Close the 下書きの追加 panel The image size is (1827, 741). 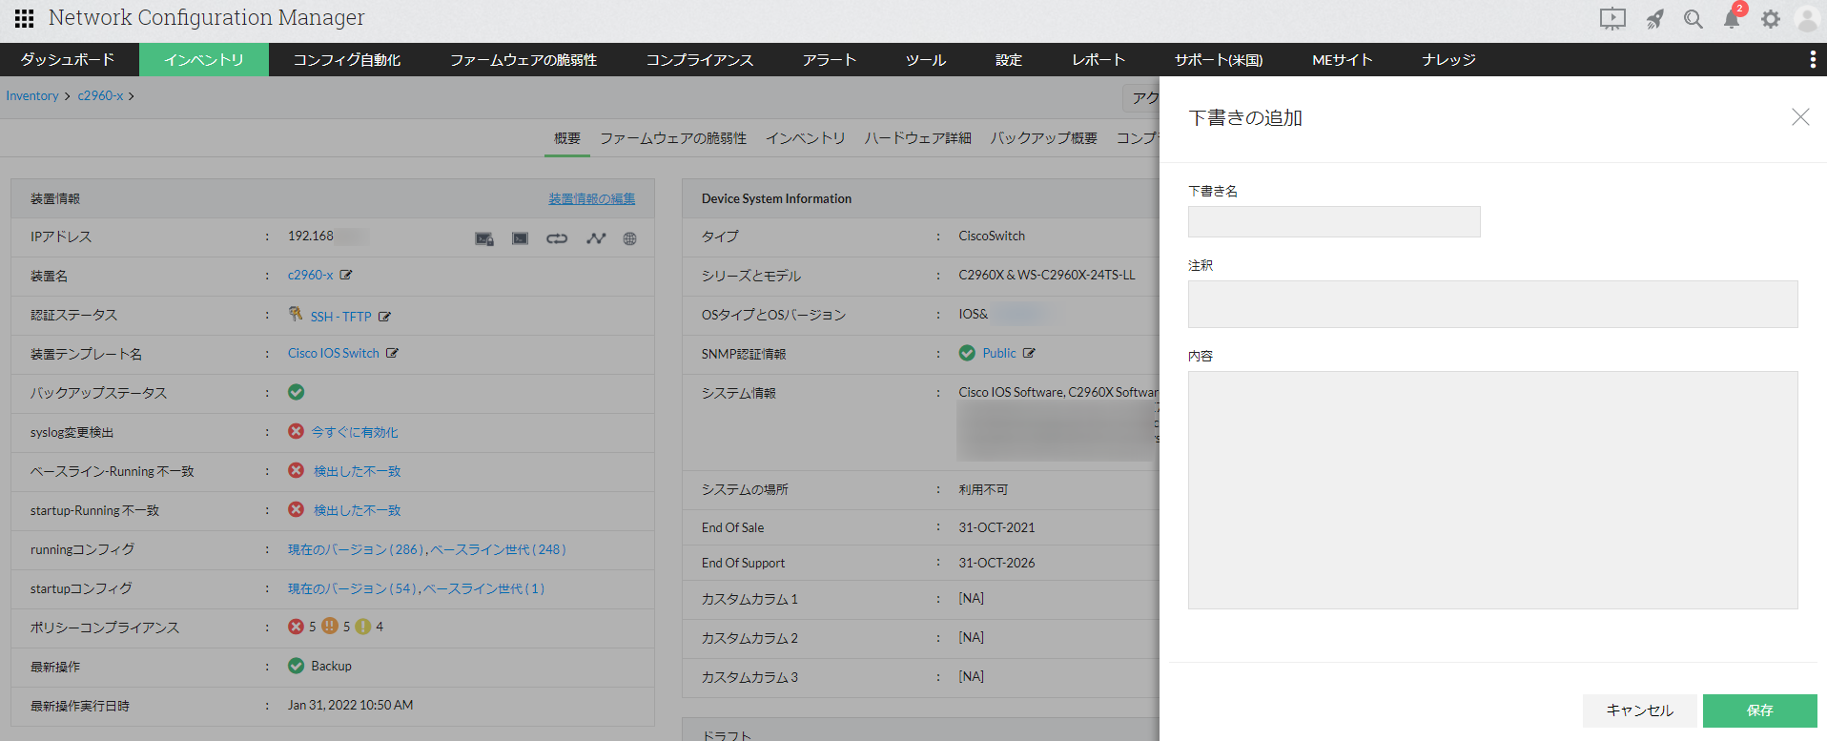point(1799,117)
